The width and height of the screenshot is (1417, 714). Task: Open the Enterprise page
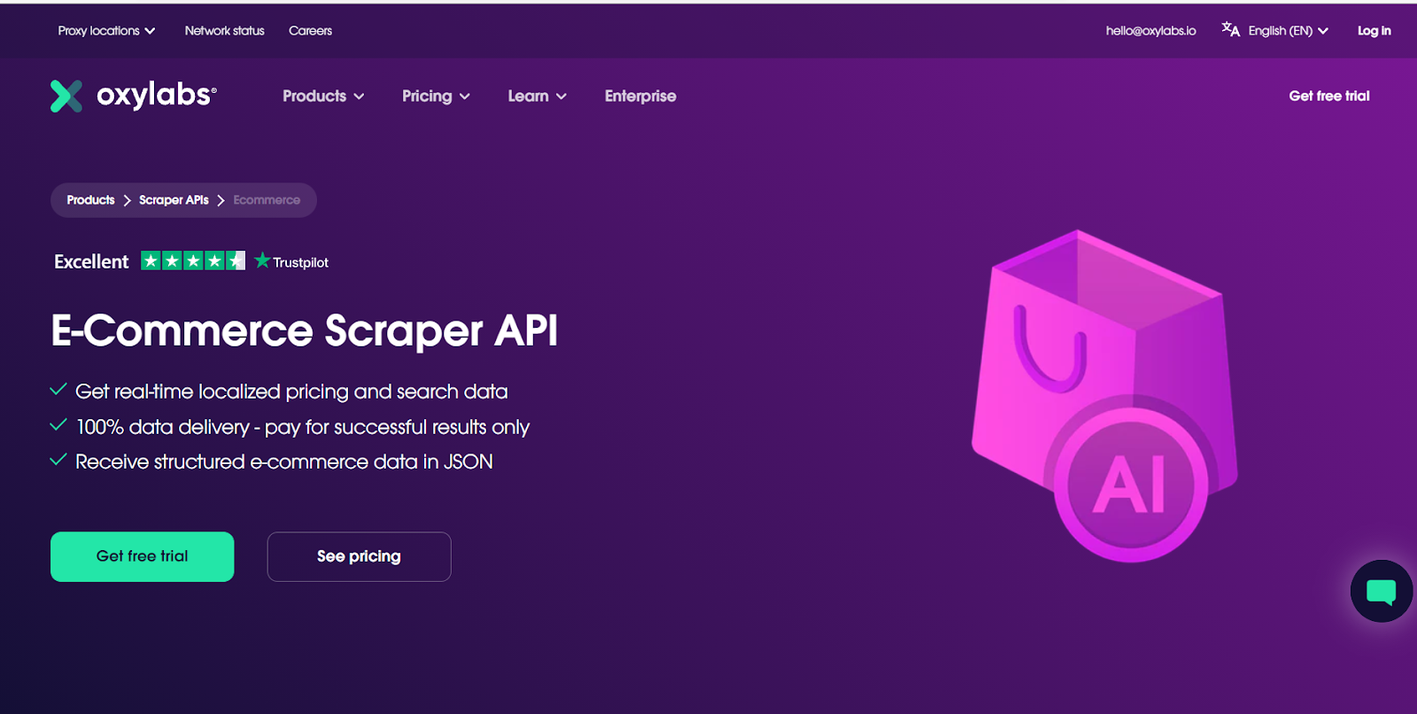[640, 96]
